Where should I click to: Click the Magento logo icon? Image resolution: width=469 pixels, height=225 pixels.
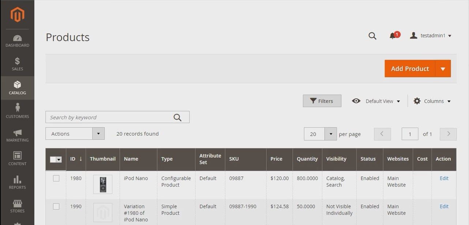tap(17, 15)
